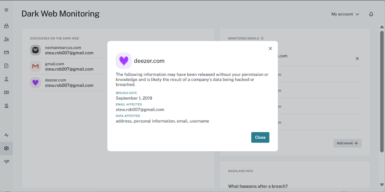
Task: Select the neimanmarcus.com breach entry
Action: (69, 50)
